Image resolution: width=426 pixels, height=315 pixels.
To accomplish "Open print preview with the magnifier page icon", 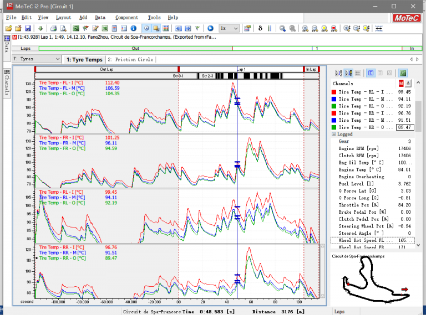I will (x=63, y=28).
